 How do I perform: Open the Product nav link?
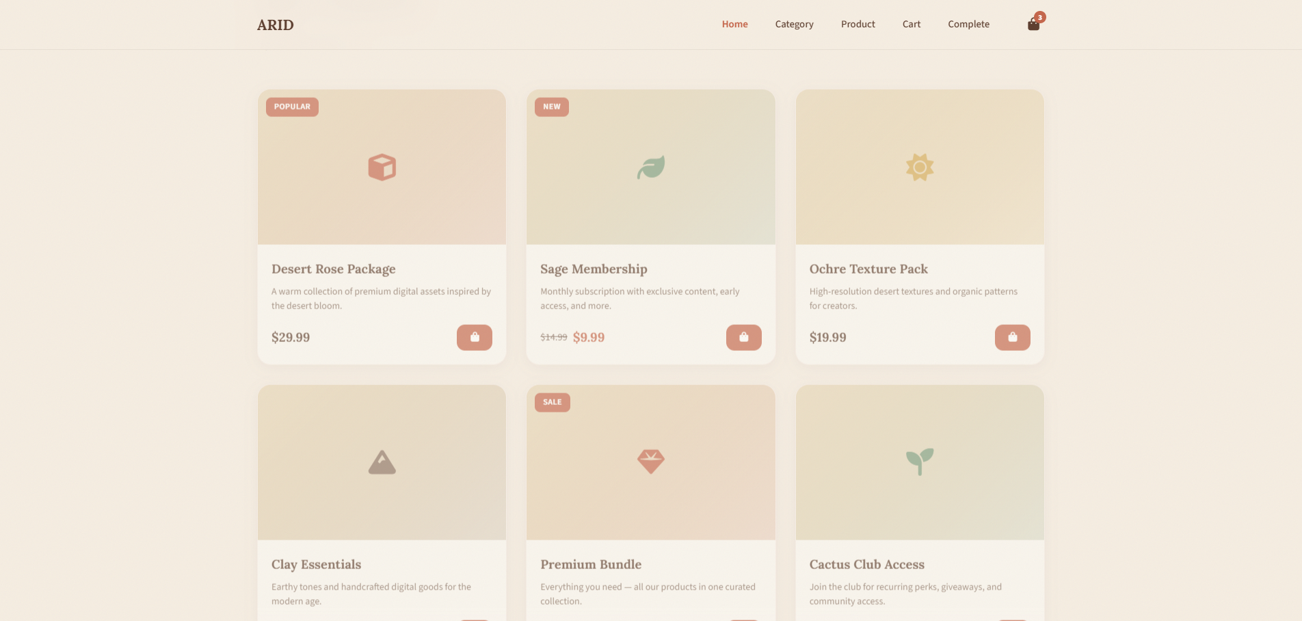858,24
